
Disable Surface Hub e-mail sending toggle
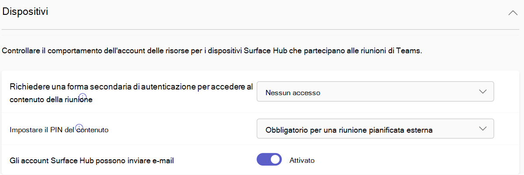[269, 160]
